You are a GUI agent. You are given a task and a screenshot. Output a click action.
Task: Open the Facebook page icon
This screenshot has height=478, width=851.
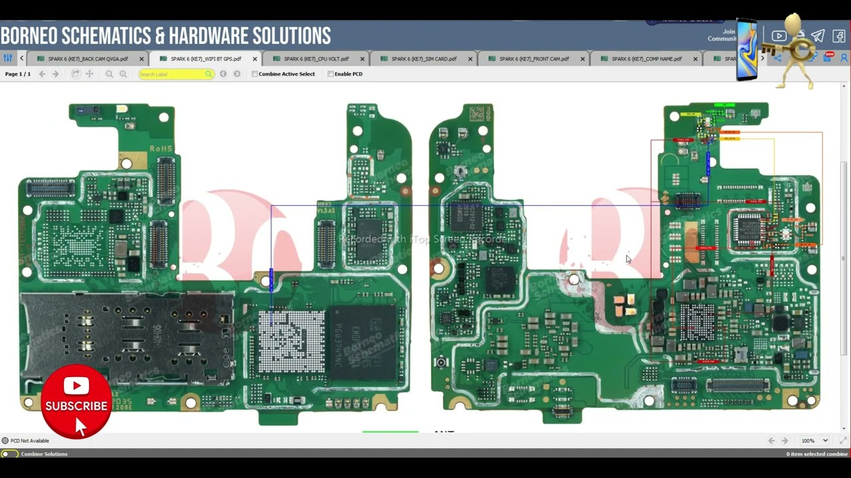(839, 37)
